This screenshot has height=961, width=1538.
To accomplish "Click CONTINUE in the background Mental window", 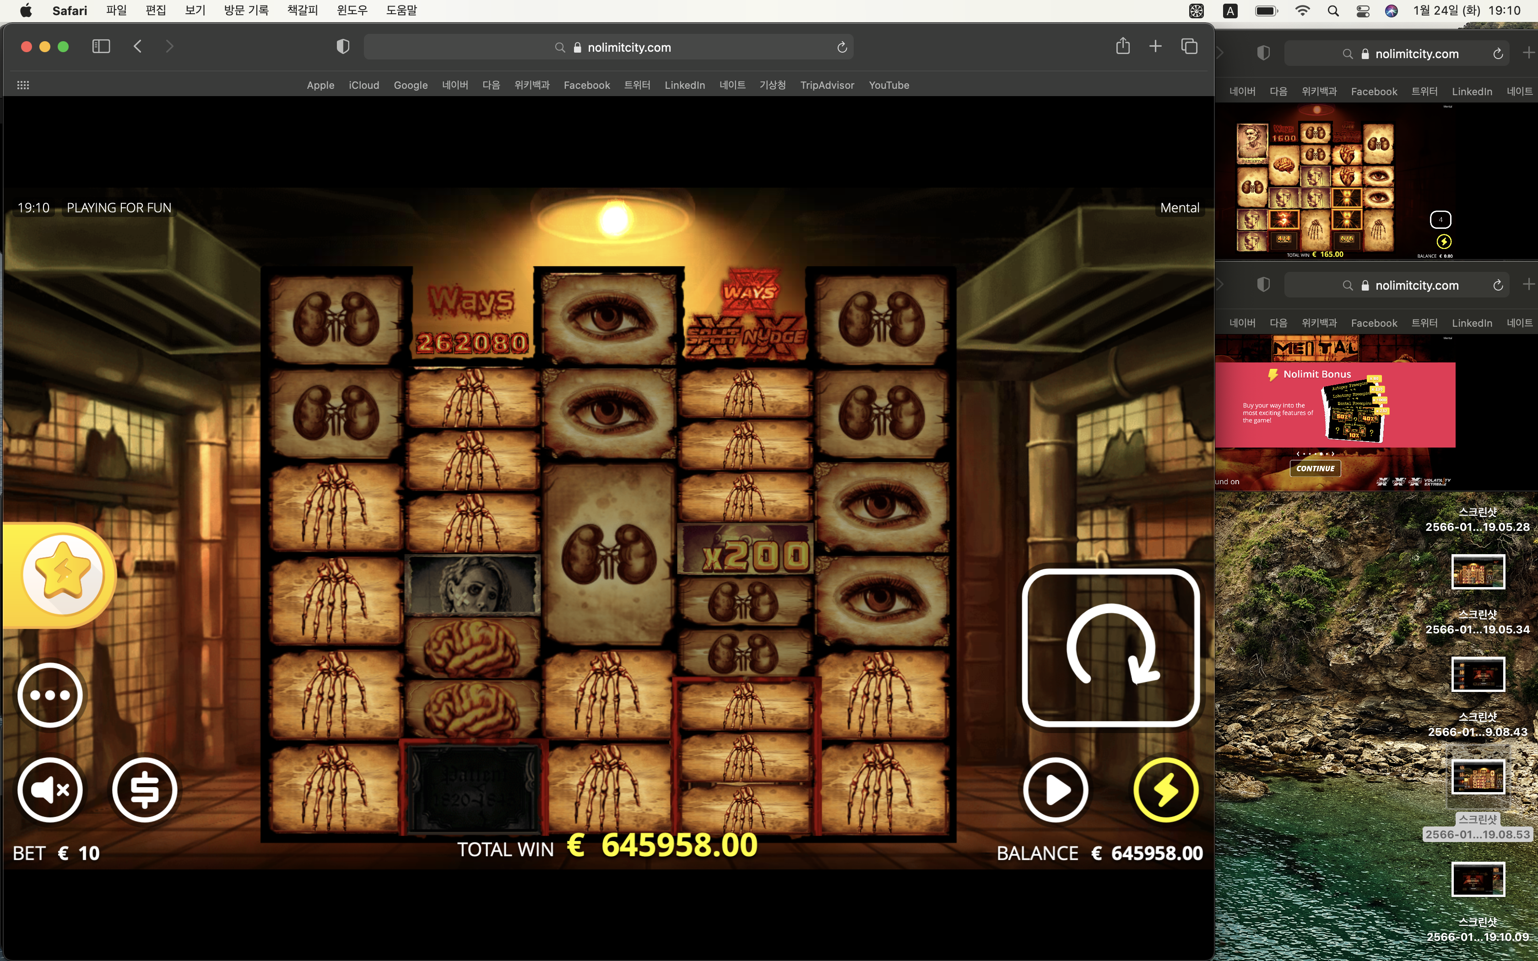I will [1315, 469].
